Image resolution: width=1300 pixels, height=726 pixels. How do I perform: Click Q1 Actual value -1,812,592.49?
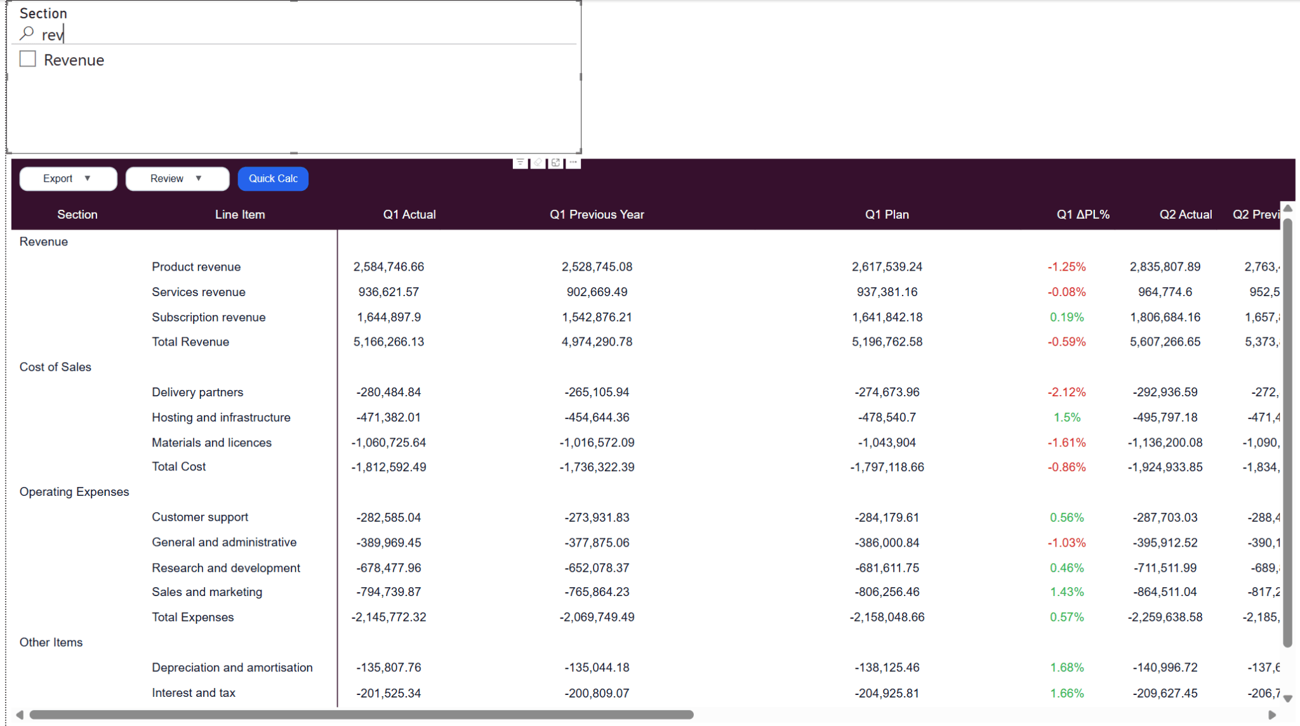click(x=388, y=467)
